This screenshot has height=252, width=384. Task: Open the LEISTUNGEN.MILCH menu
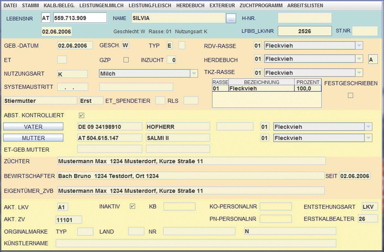(101, 5)
